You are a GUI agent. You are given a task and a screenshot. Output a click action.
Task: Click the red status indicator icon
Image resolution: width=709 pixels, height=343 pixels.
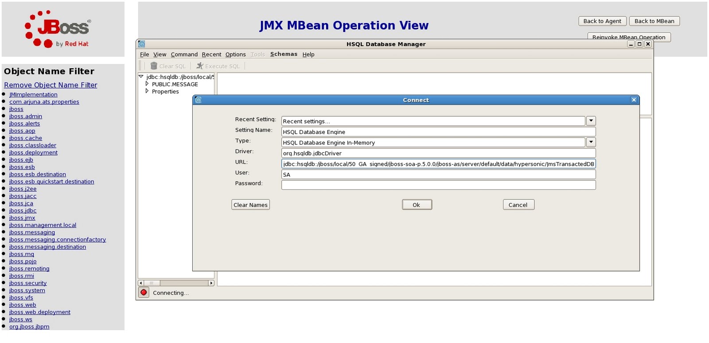tap(144, 292)
